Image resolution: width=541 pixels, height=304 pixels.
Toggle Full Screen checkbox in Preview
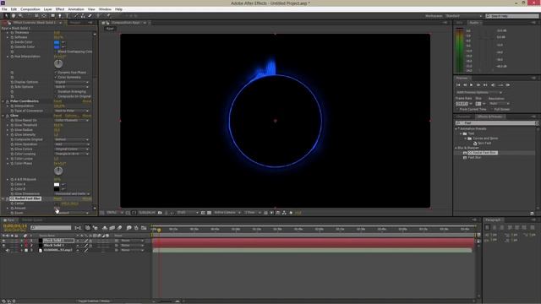[492, 109]
